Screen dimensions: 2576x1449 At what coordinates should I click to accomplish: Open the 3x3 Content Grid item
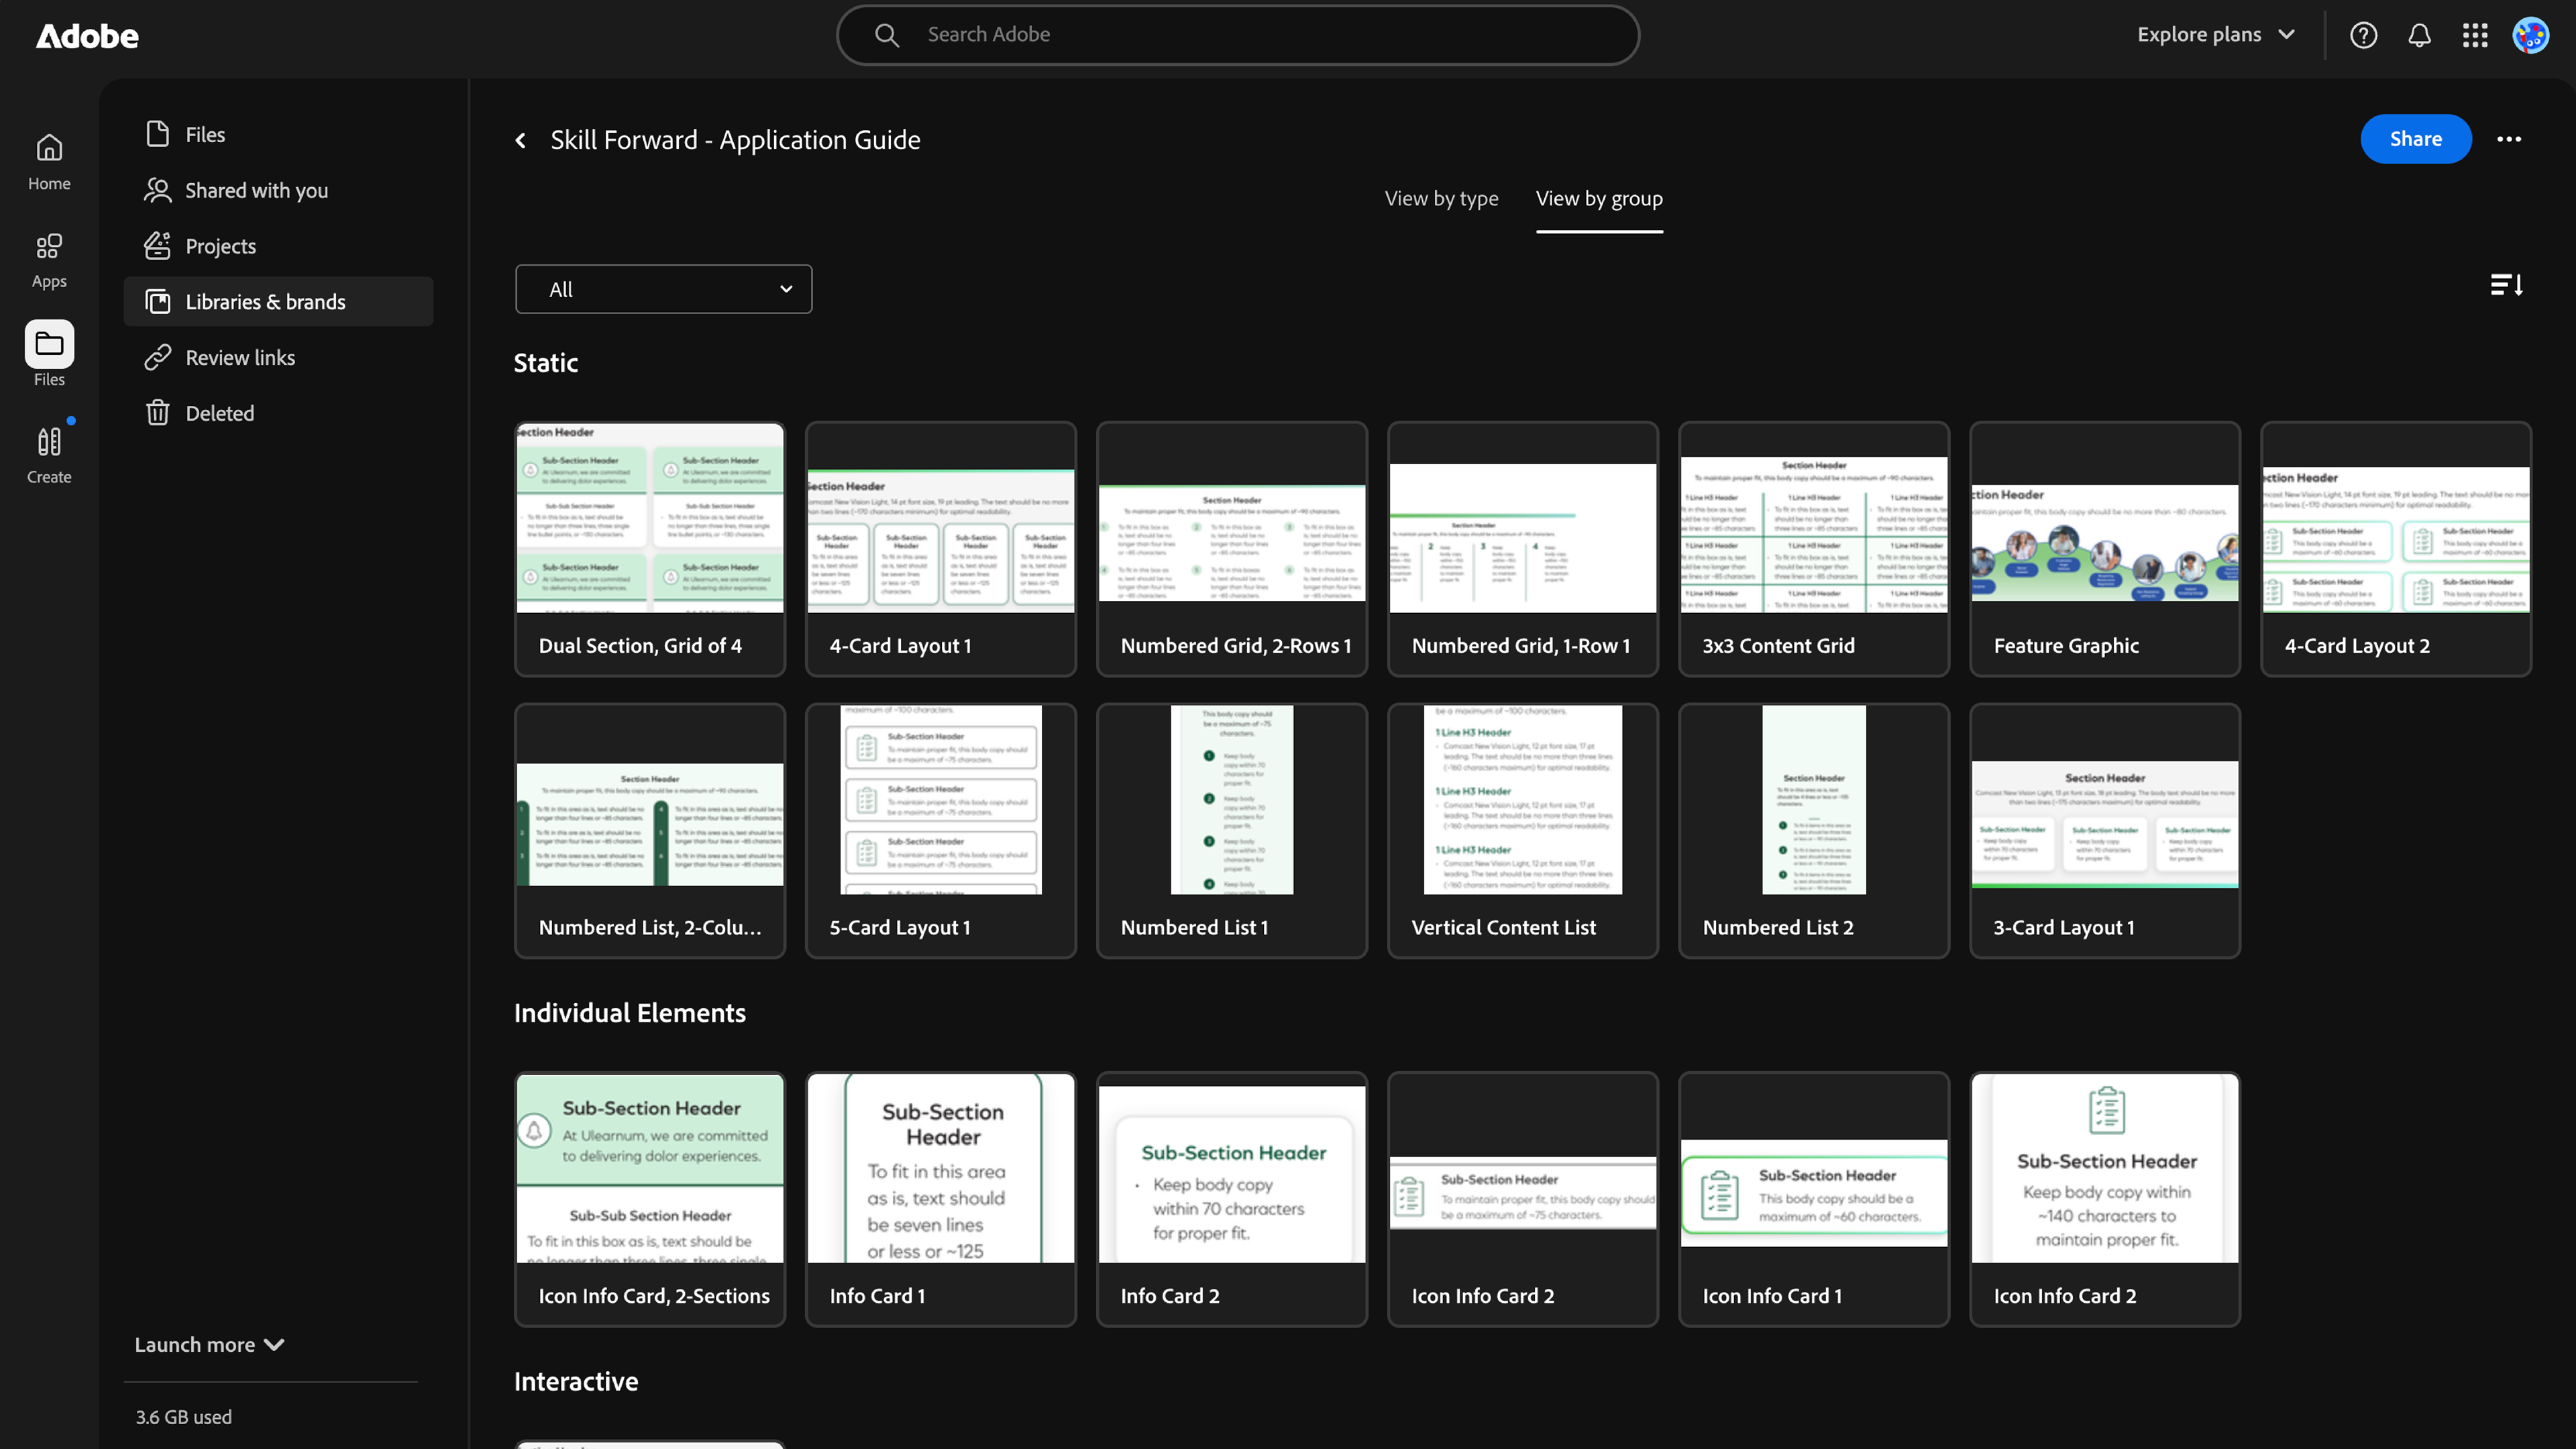1814,549
